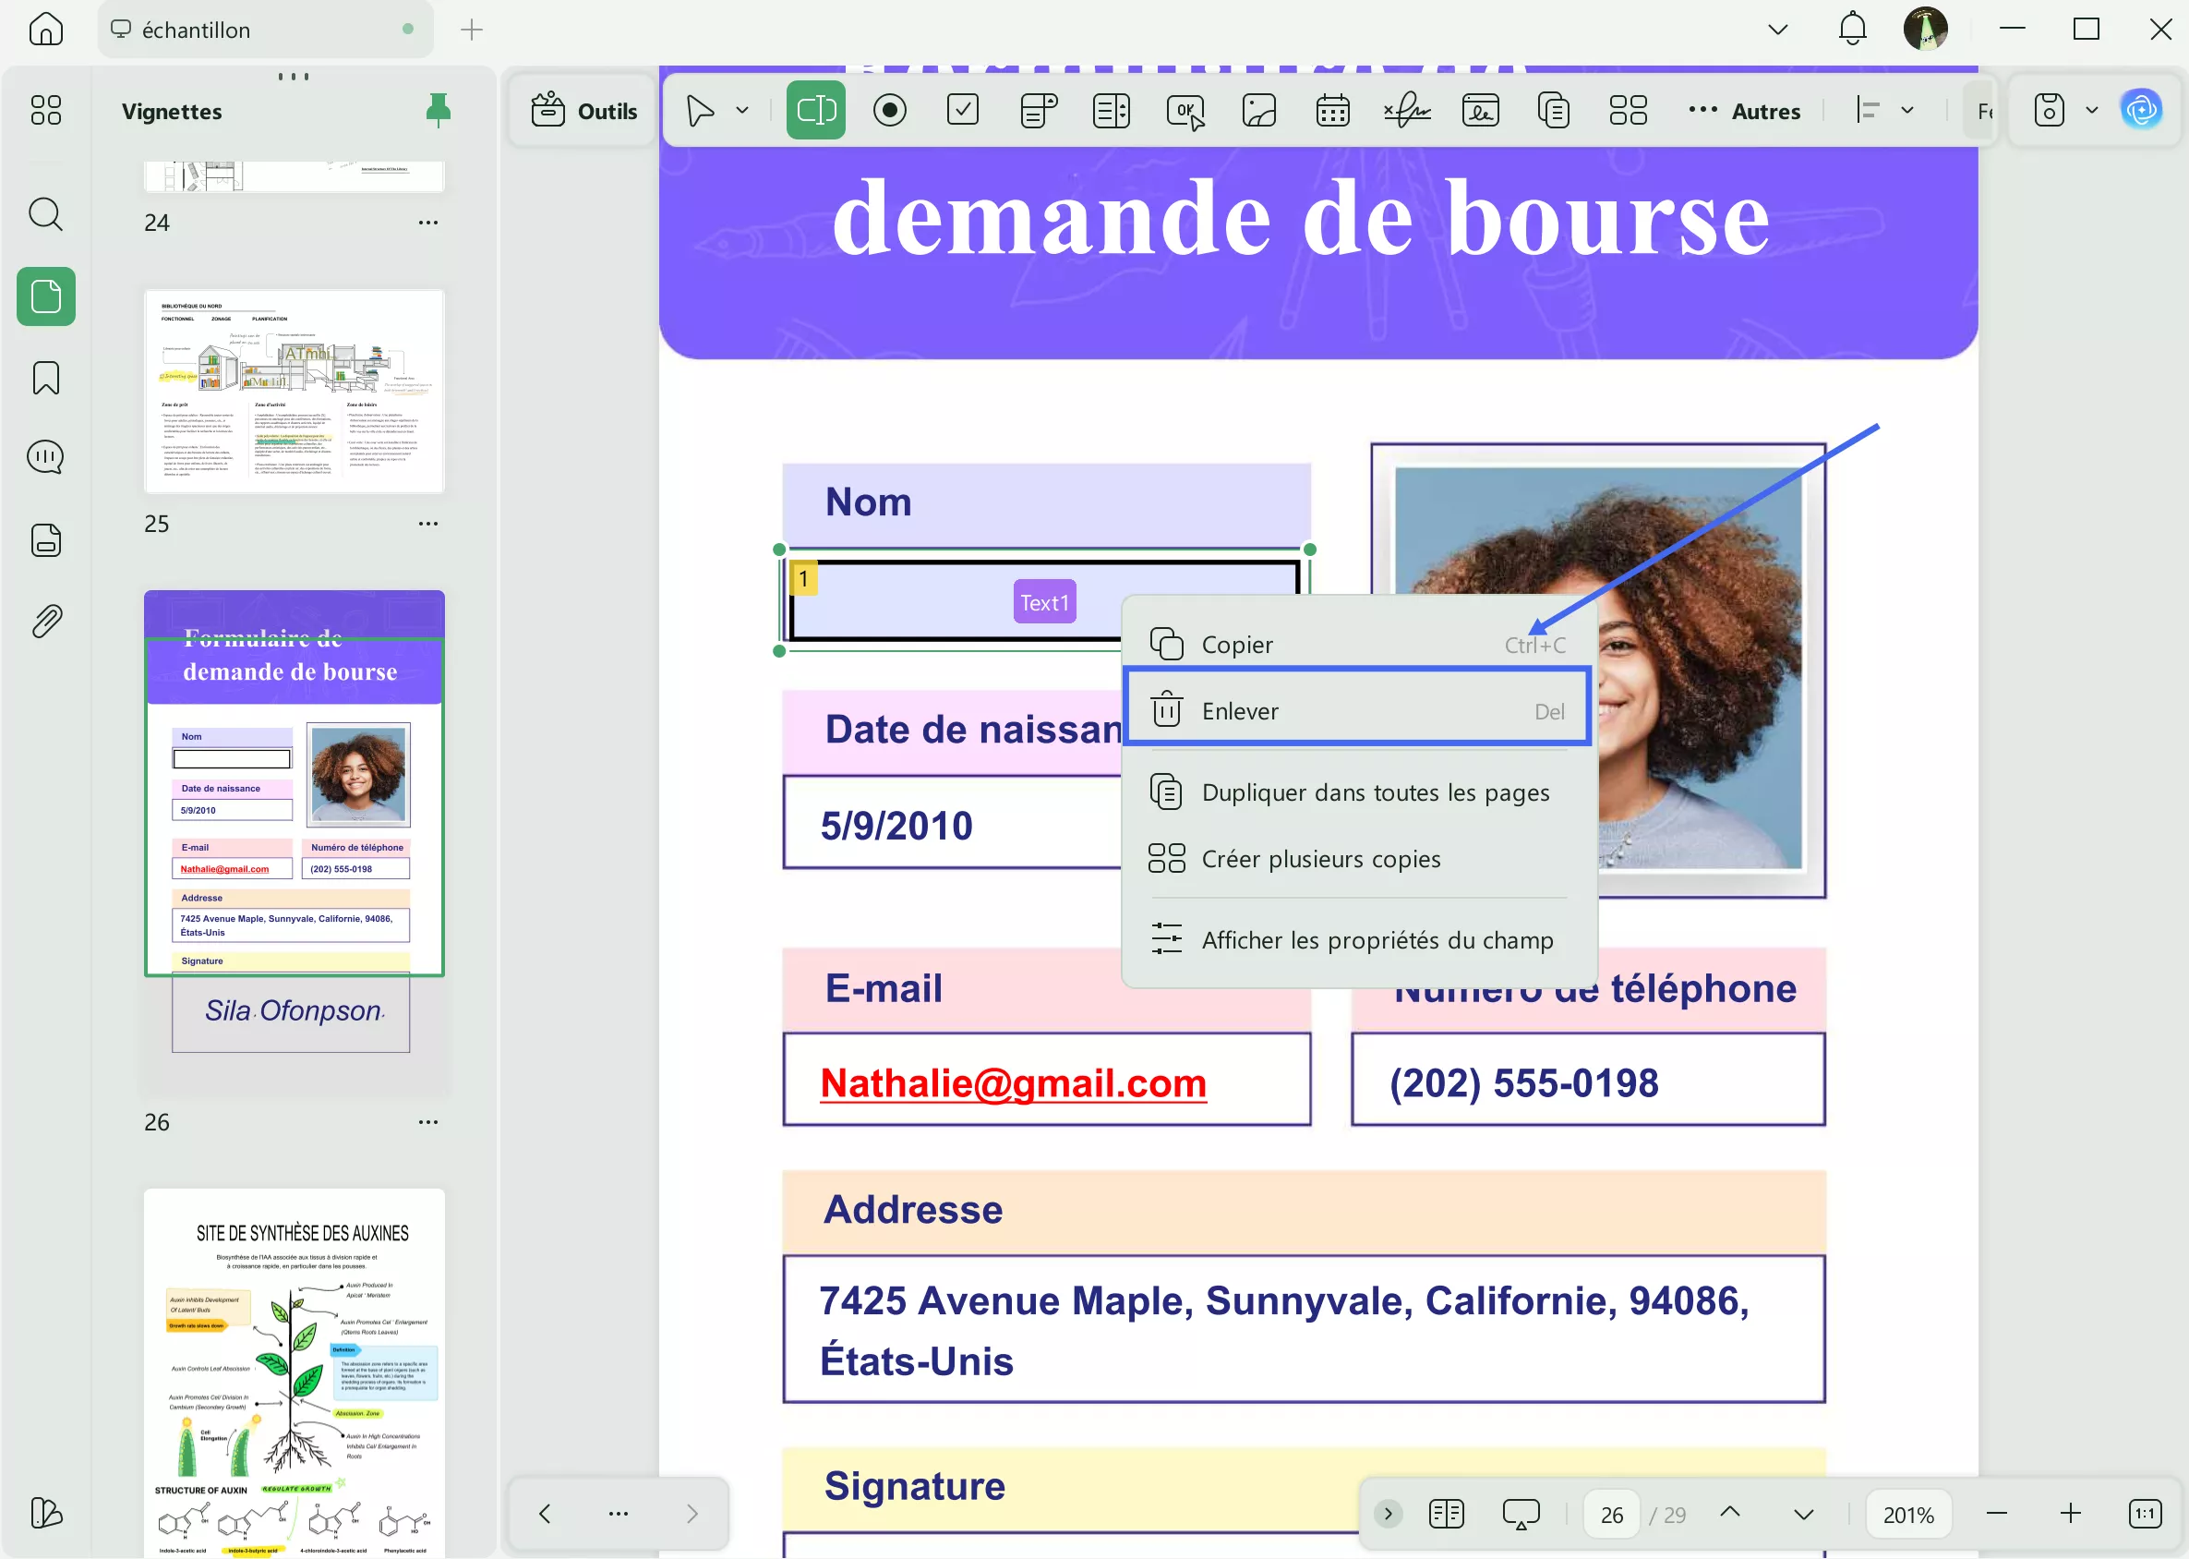2189x1559 pixels.
Task: Open the comments panel in sidebar
Action: tap(45, 457)
